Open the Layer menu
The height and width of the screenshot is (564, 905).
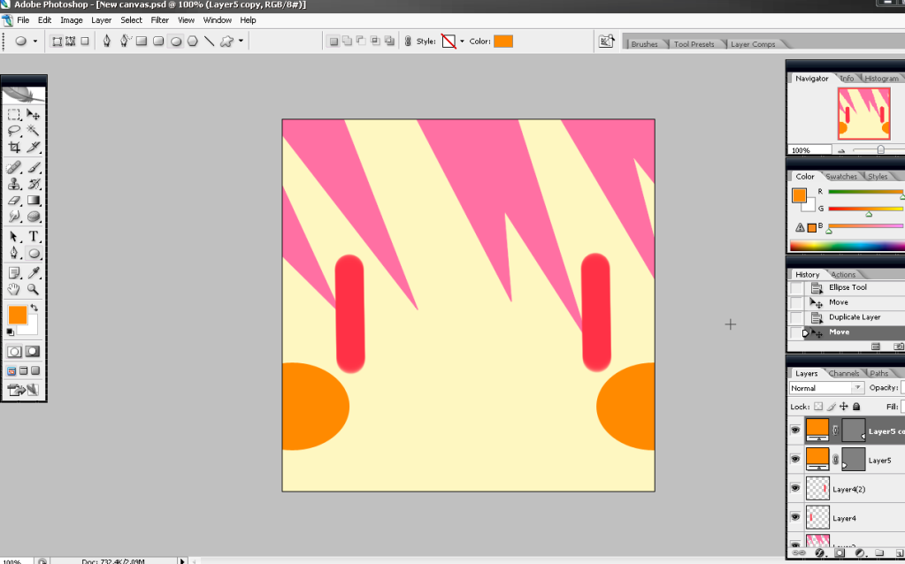point(101,20)
